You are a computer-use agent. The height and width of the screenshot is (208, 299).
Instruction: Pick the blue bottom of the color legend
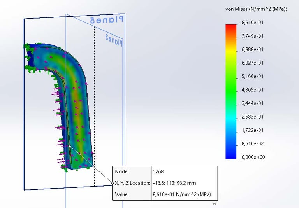click(231, 155)
